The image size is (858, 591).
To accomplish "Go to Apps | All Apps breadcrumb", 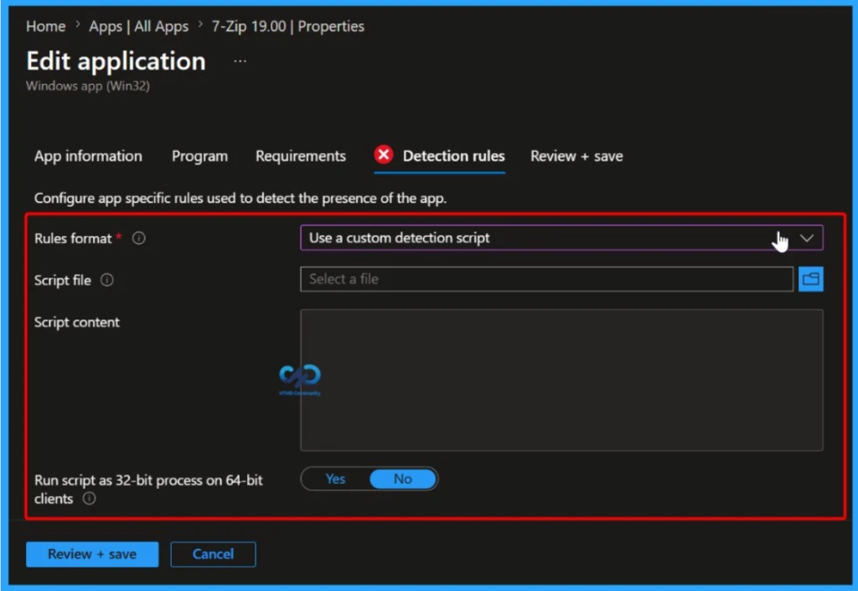I will (x=138, y=26).
